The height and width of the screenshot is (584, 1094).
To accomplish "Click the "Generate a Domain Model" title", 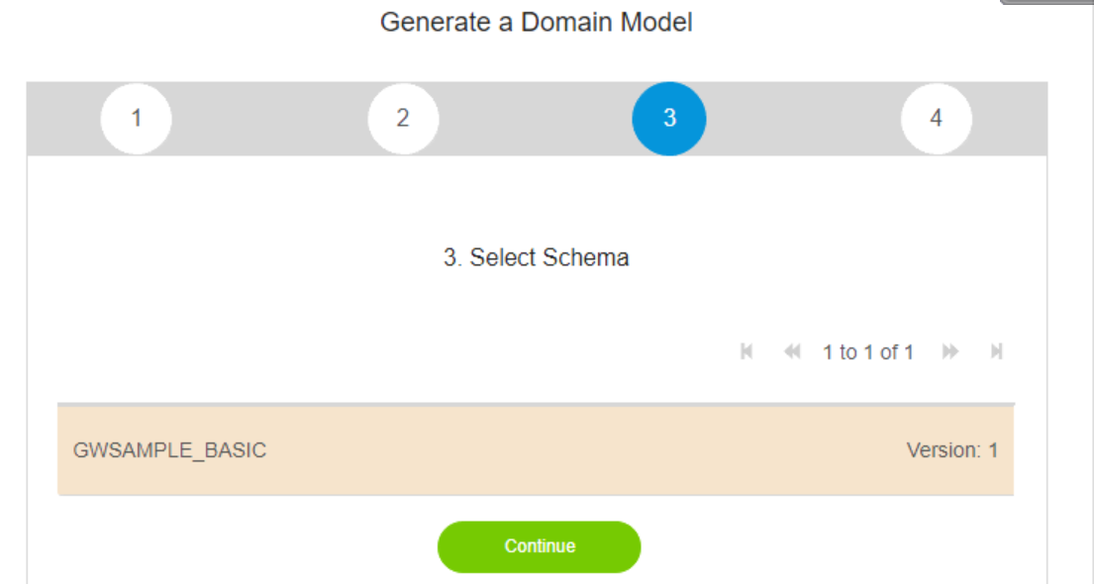I will [x=536, y=22].
